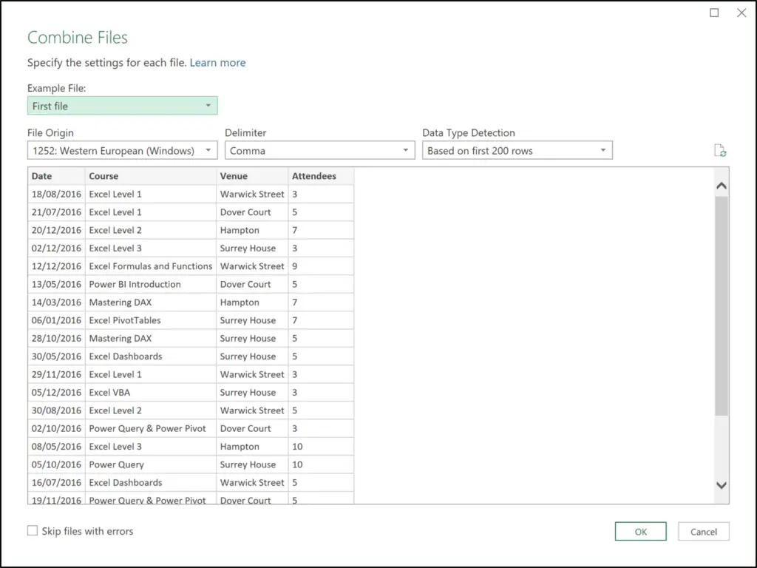Image resolution: width=757 pixels, height=568 pixels.
Task: Open the Delimiter dropdown showing Comma
Action: (x=405, y=150)
